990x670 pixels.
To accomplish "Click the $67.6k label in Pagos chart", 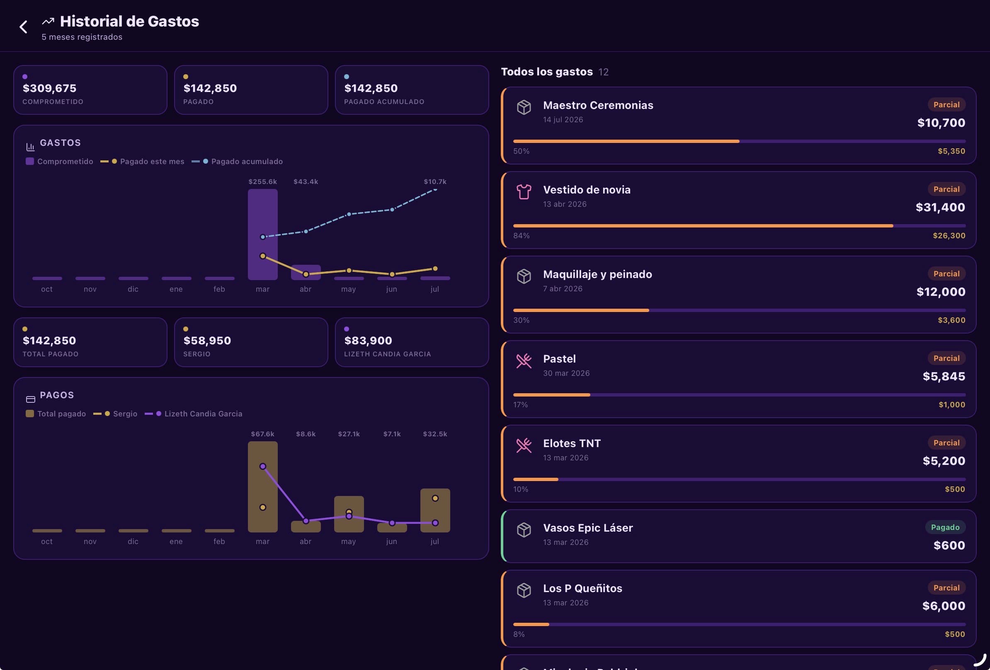I will pos(262,434).
